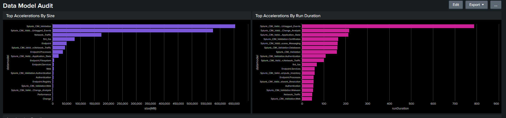506x118 pixels.
Task: Select the Untagged_Events bar in the Run Duration chart
Action: coord(388,26)
